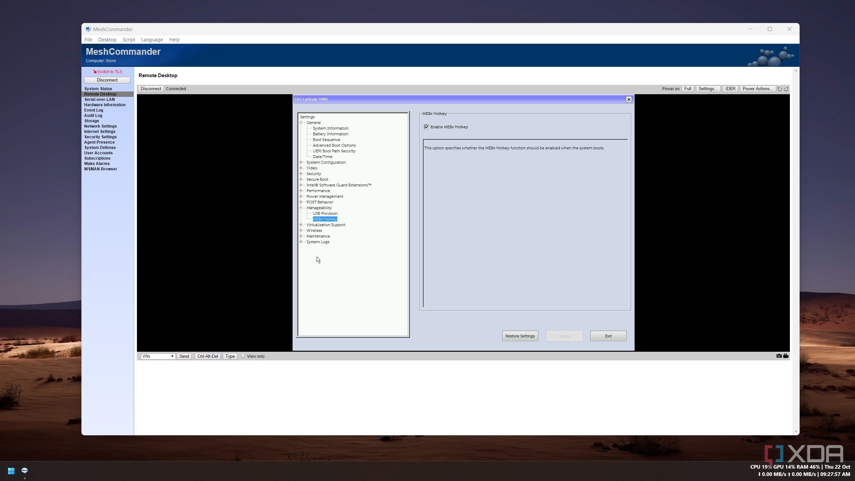The width and height of the screenshot is (855, 481).
Task: Expand the Secure Boot node
Action: (x=301, y=179)
